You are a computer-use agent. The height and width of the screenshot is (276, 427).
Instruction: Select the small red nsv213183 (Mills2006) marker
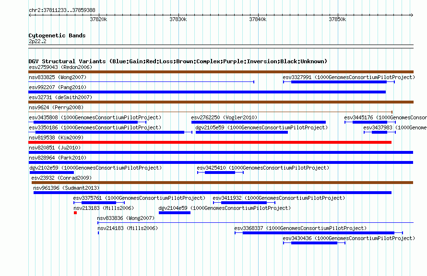coord(75,213)
